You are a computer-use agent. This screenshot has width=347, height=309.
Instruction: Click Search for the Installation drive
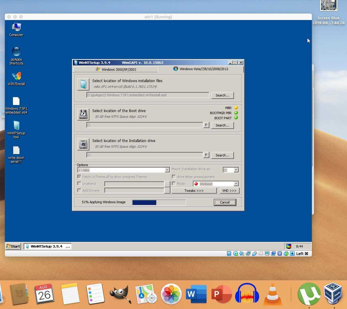(223, 155)
